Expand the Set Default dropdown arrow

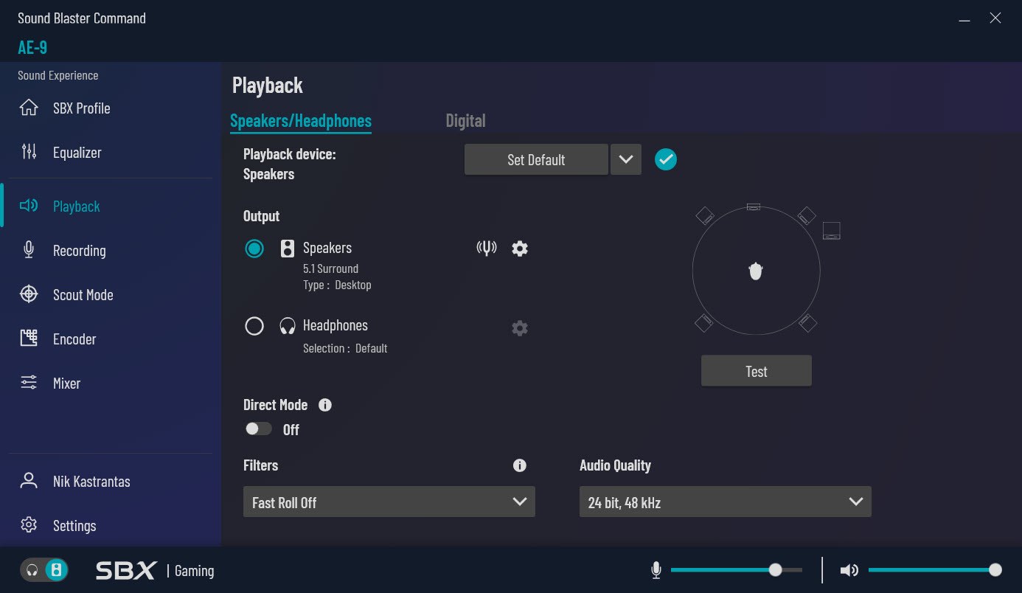tap(626, 159)
